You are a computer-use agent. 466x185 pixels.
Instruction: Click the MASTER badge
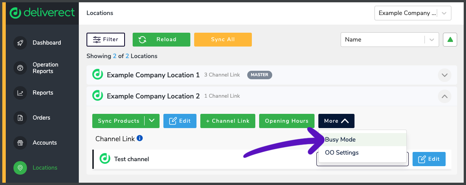coord(260,75)
